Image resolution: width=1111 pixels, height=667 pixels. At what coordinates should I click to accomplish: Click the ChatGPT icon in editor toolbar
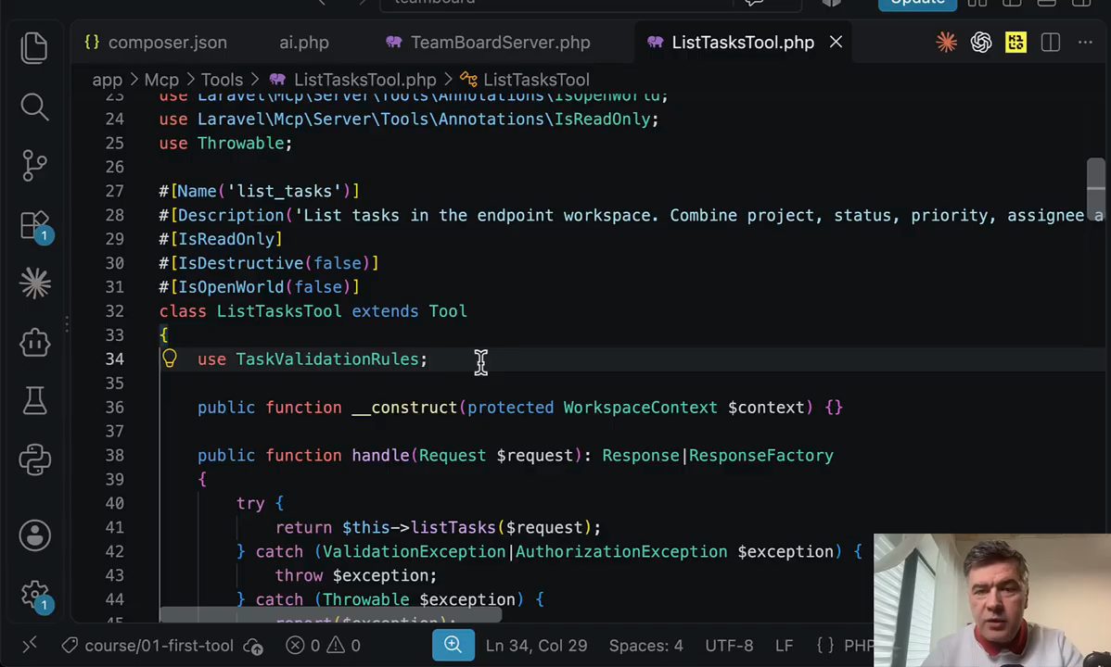(980, 43)
